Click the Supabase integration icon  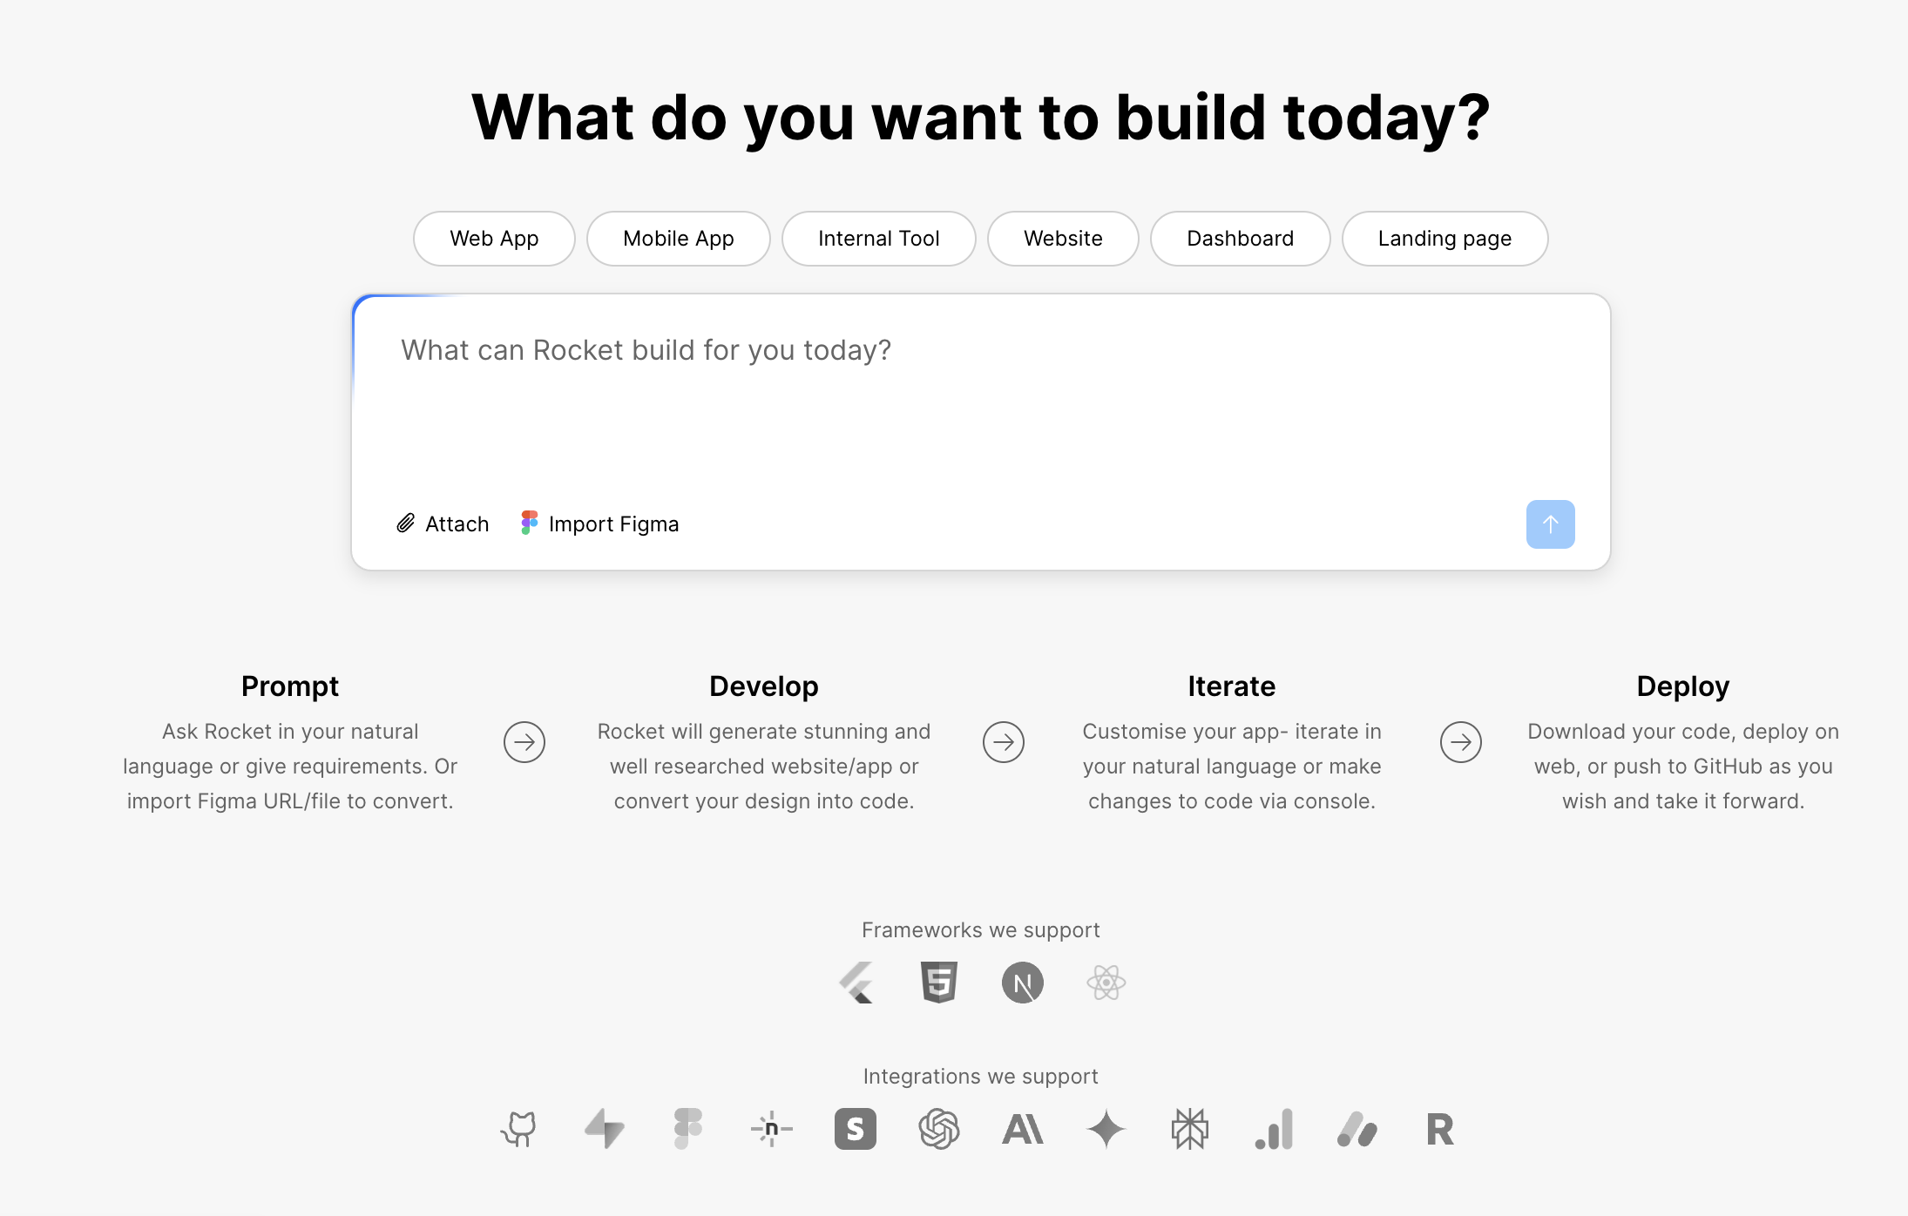604,1129
